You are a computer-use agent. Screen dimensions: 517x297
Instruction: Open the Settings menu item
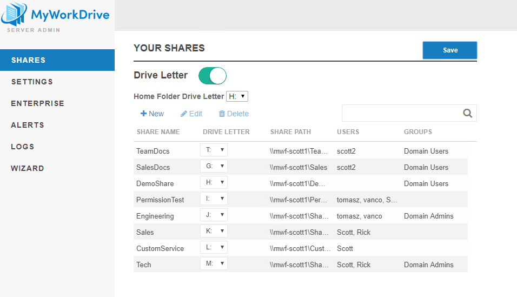pyautogui.click(x=32, y=82)
